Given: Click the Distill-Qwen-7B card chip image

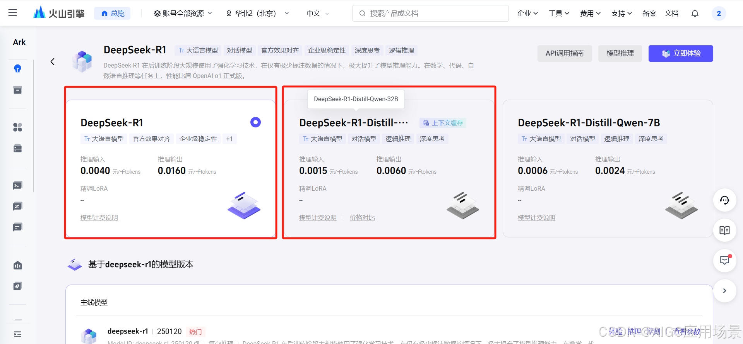Looking at the screenshot, I should [681, 205].
